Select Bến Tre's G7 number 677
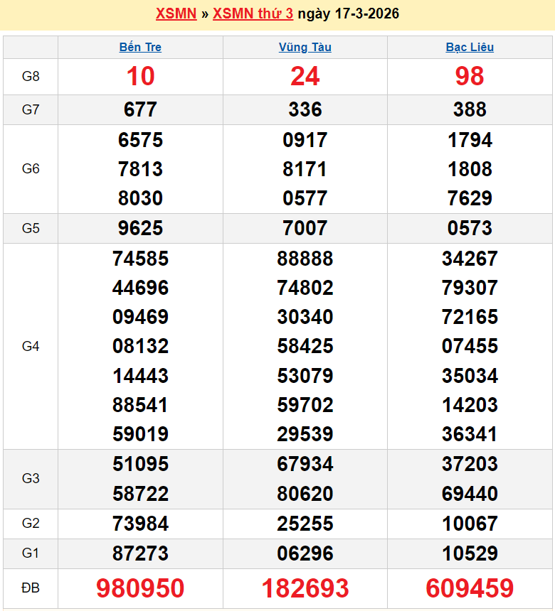The width and height of the screenshot is (555, 611). click(140, 109)
